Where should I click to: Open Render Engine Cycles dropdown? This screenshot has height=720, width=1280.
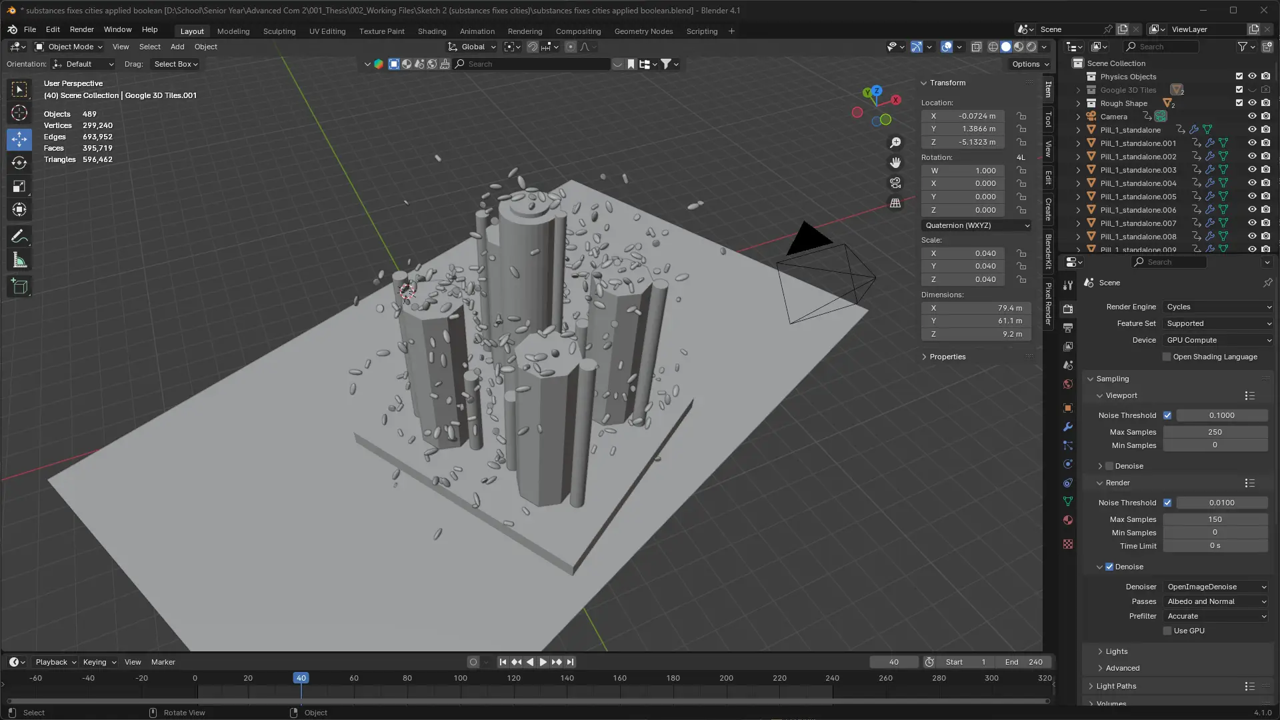pos(1217,307)
